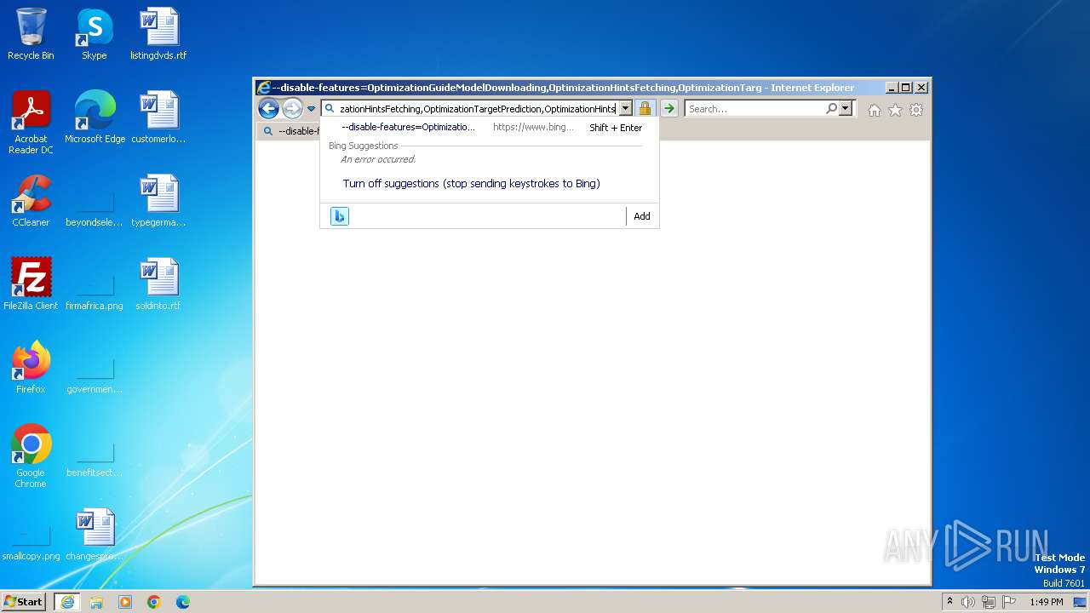Screen dimensions: 1090x613
Task: Open Chrome from the taskbar
Action: point(154,602)
